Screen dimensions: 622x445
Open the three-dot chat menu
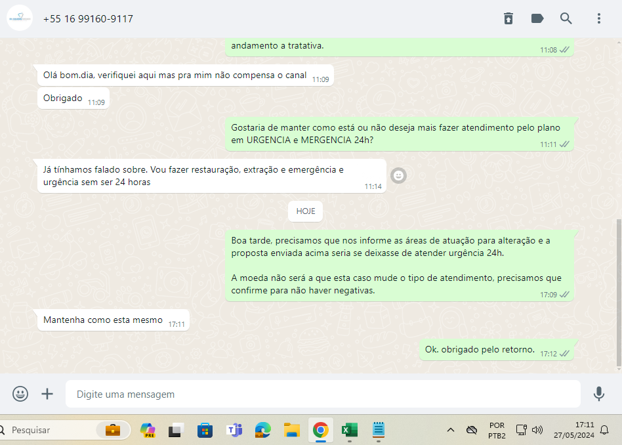coord(599,18)
